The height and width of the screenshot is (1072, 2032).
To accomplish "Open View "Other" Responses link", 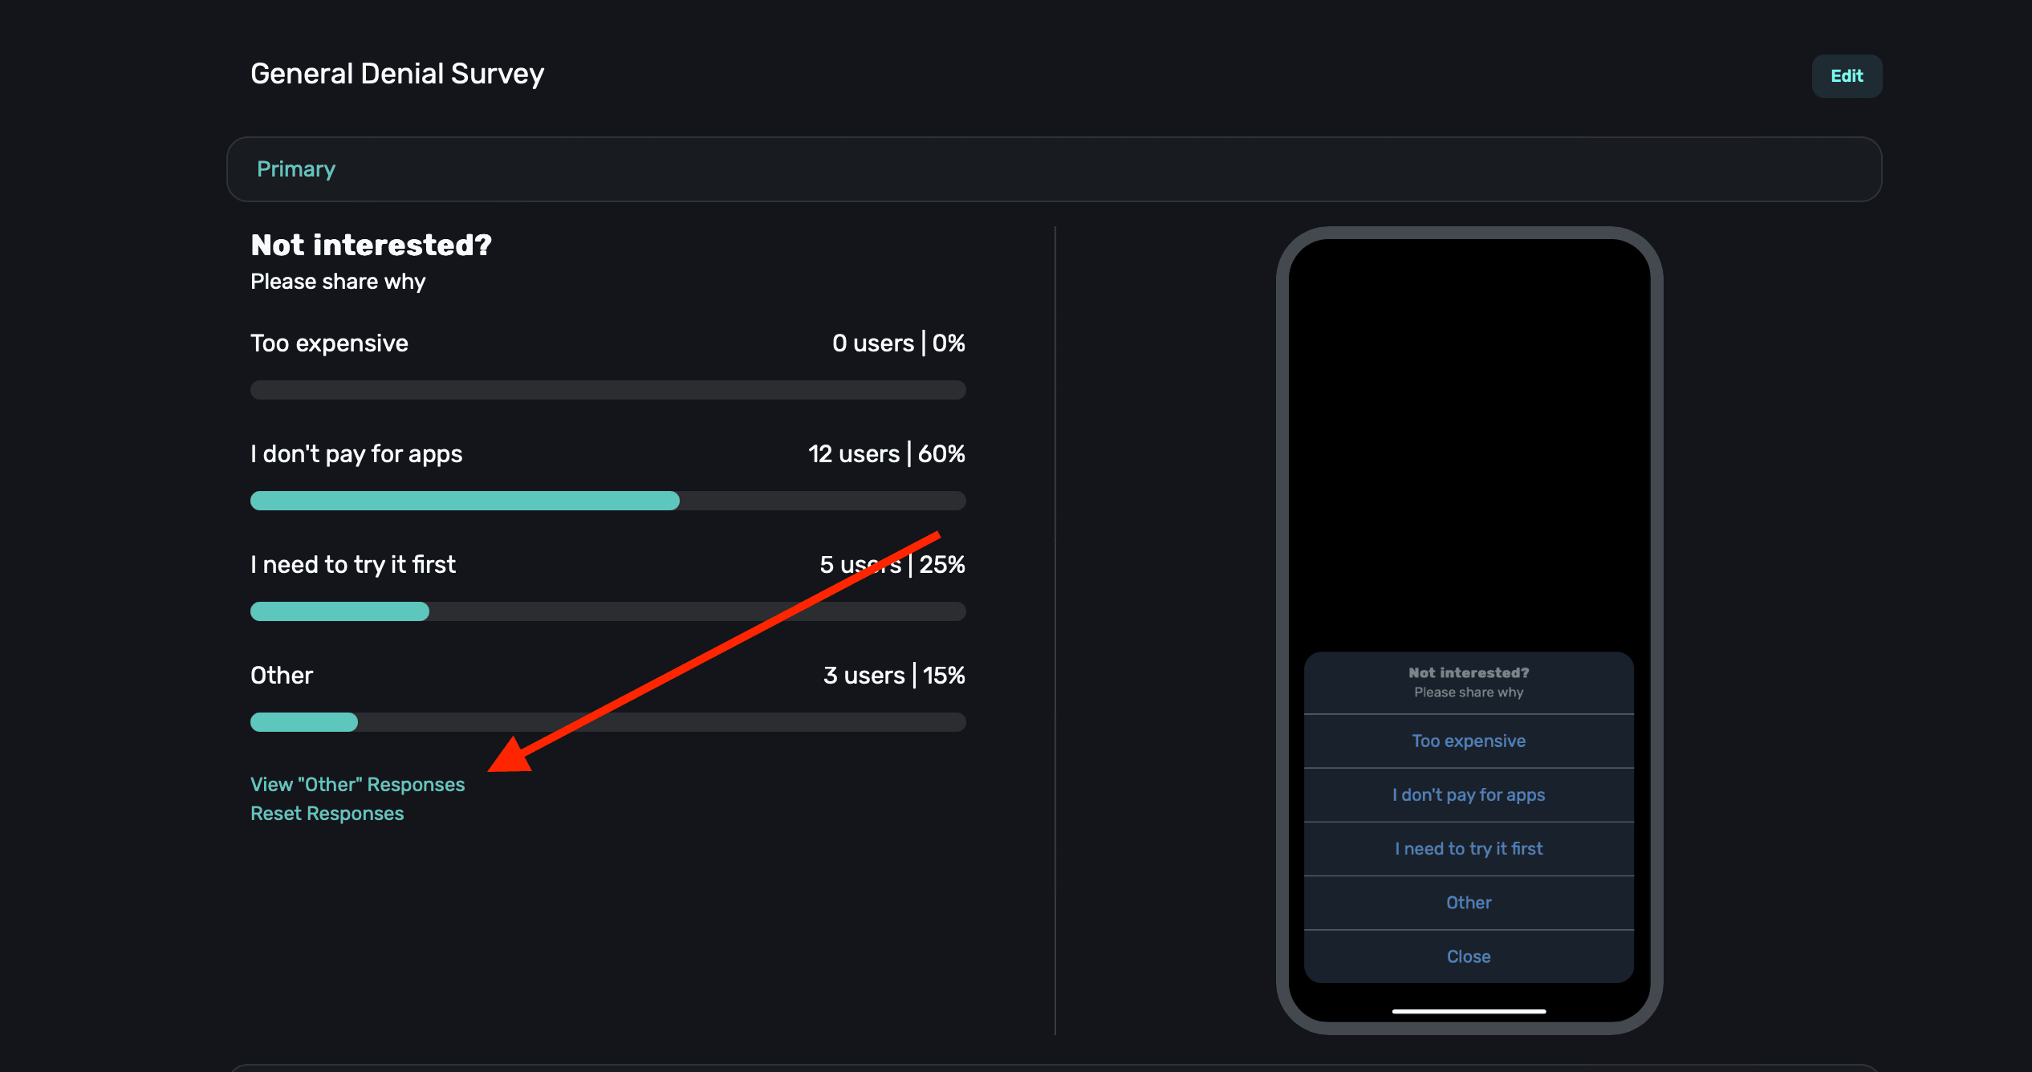I will (x=357, y=784).
